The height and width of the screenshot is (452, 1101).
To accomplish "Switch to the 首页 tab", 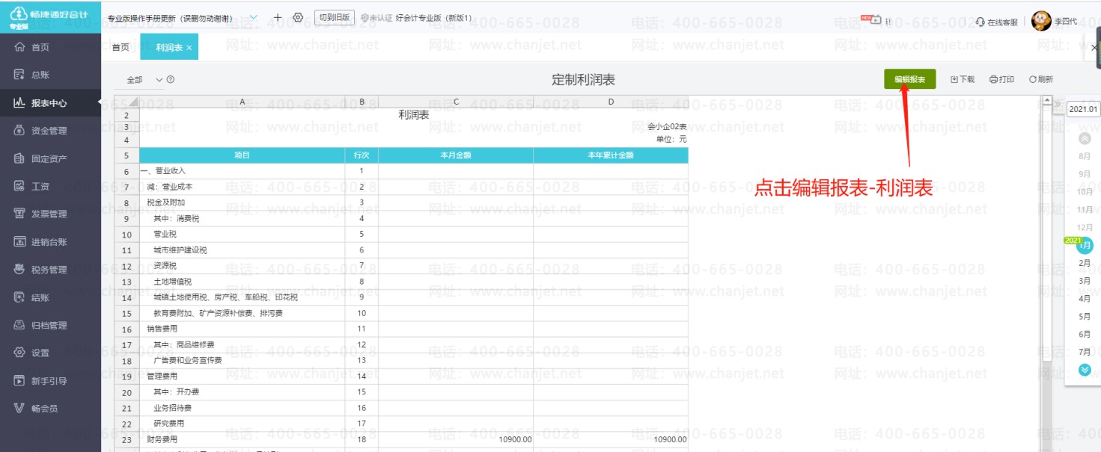I will [121, 48].
